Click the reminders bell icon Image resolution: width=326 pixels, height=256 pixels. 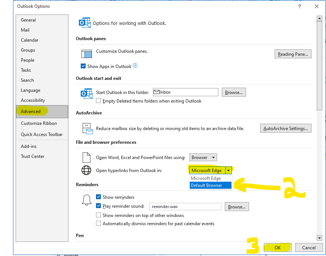point(86,200)
